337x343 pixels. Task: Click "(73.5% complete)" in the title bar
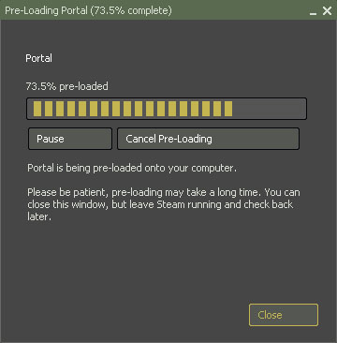[x=131, y=11]
